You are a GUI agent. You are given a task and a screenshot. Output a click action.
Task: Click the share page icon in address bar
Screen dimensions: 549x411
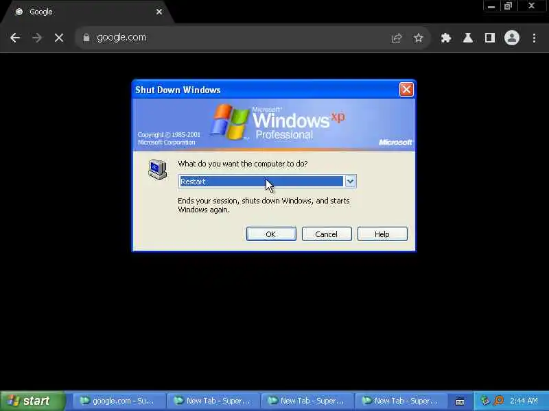tap(397, 38)
